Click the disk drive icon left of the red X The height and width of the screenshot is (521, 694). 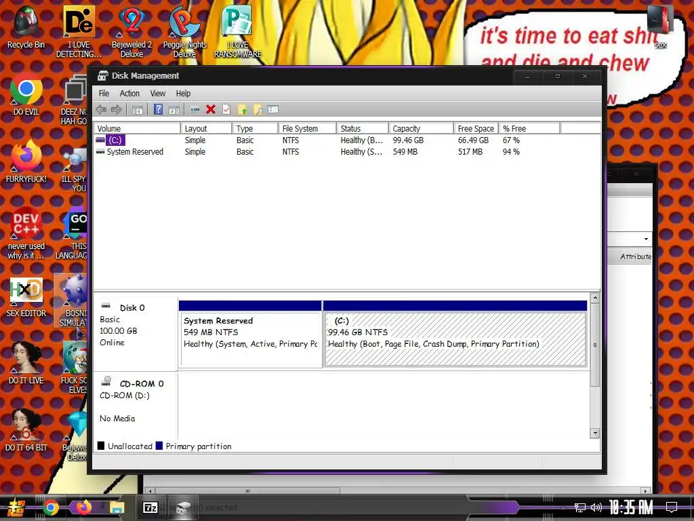pos(195,109)
